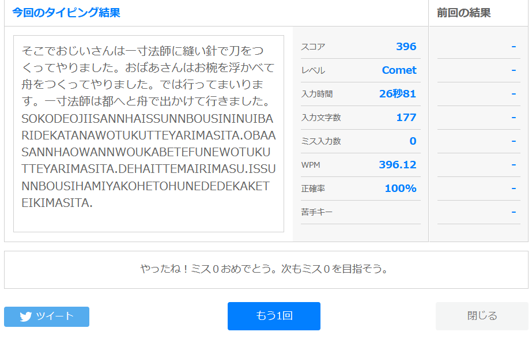Click the 今回のタイピング結果 heading
Screen dimensions: 532x343
(66, 13)
